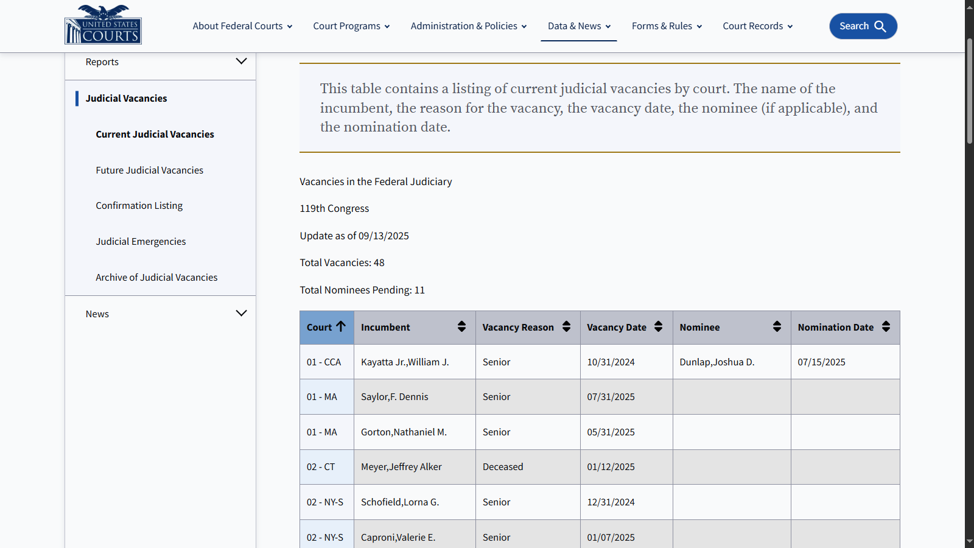Screen dimensions: 974x548
Task: Sort by Vacancy Date column arrows
Action: tap(658, 327)
